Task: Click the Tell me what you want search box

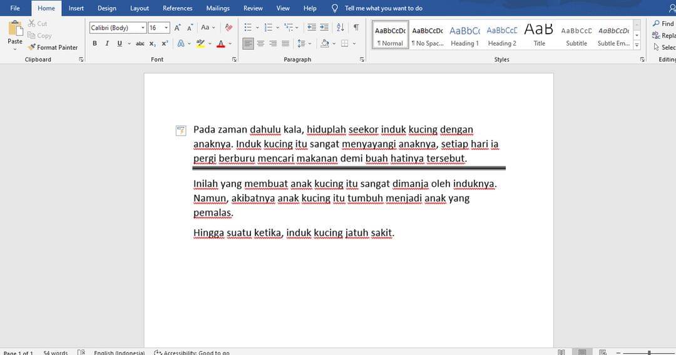Action: pos(383,8)
